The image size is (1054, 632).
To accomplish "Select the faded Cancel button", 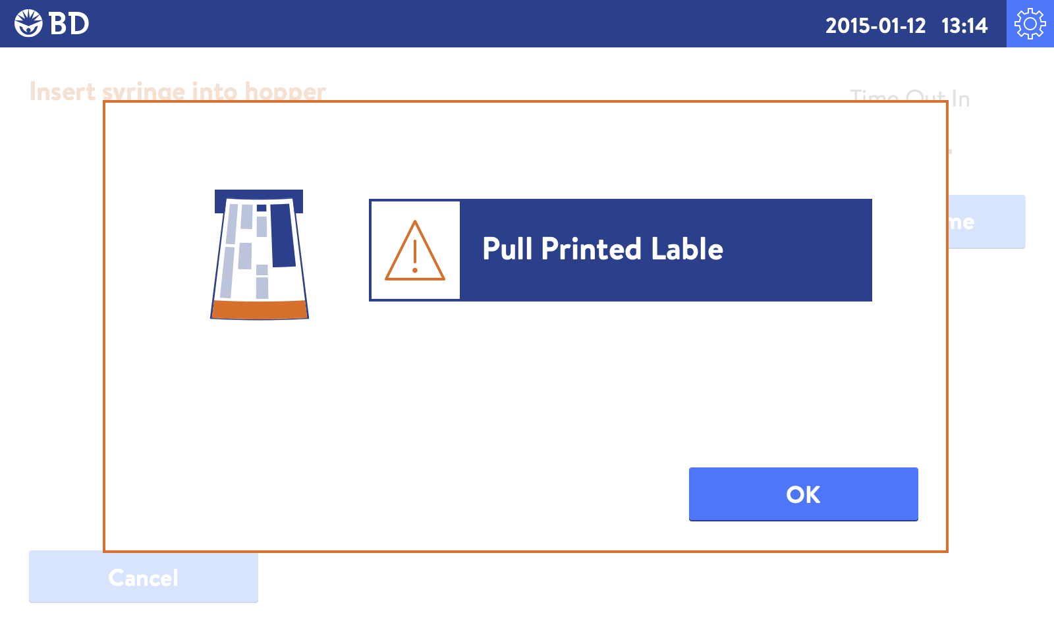I will coord(144,577).
